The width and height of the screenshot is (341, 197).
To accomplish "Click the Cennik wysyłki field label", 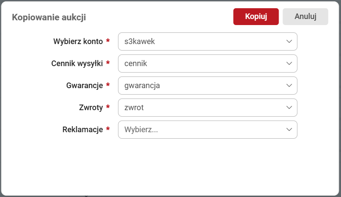I will [77, 64].
